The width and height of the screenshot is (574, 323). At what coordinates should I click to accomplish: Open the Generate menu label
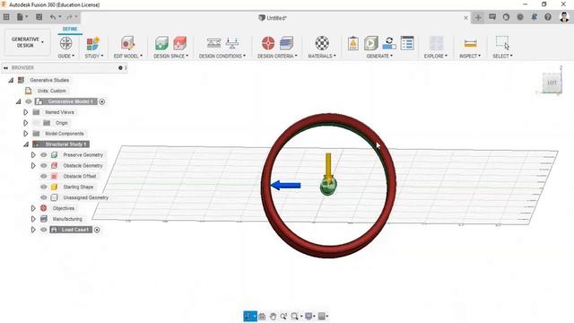(379, 56)
